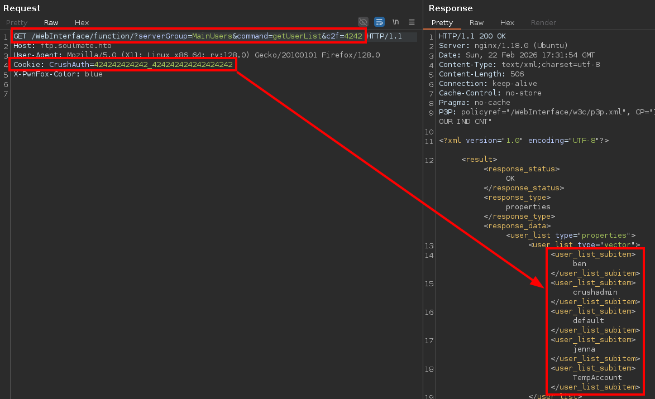Open the Request editor hamburger menu

pyautogui.click(x=412, y=22)
